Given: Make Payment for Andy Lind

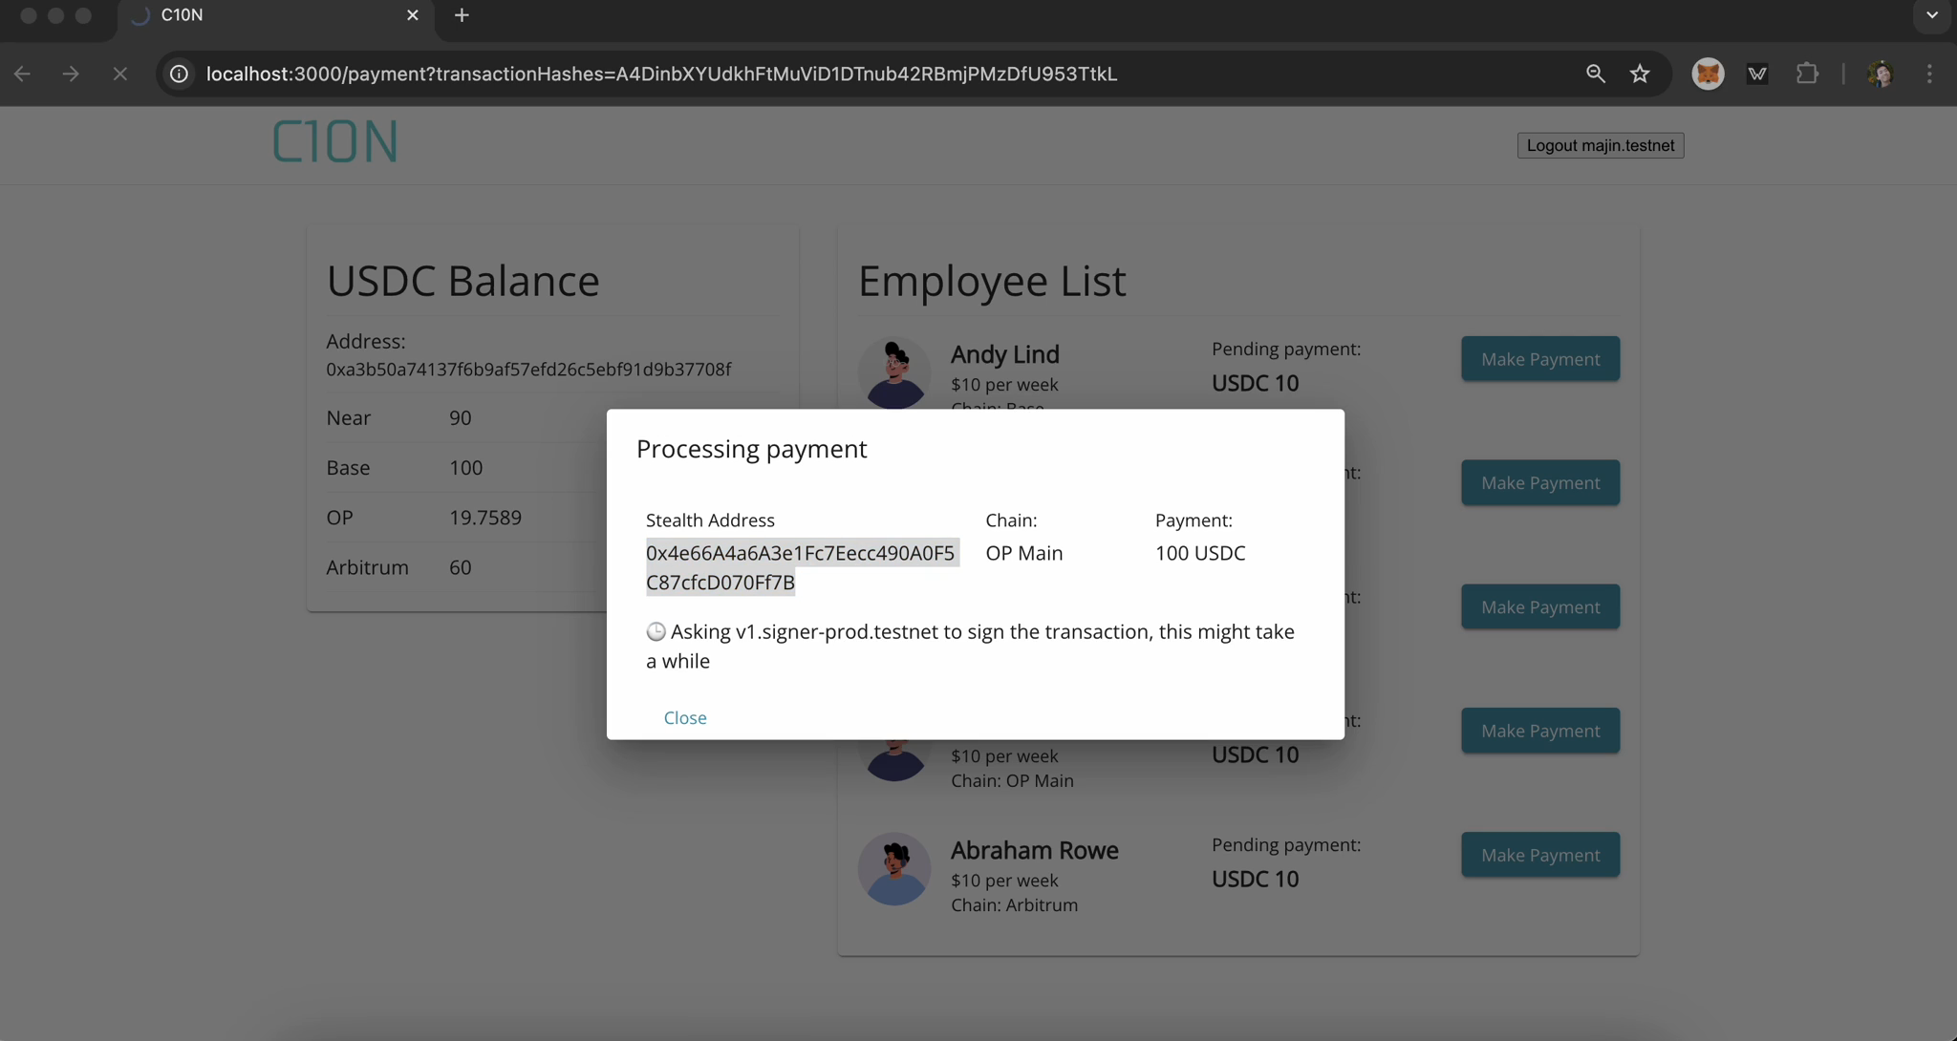Looking at the screenshot, I should (1540, 359).
